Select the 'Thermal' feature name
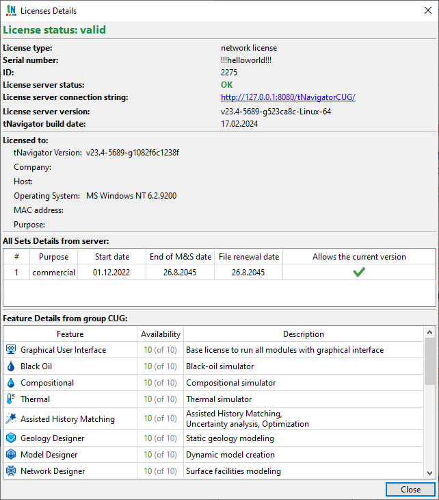The width and height of the screenshot is (439, 500). [36, 399]
